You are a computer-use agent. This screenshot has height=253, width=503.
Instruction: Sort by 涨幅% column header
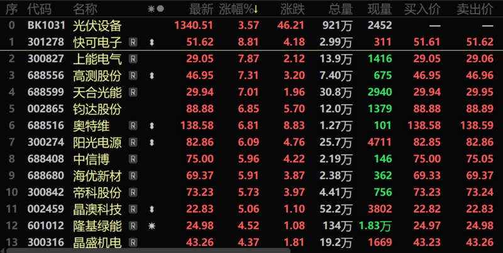[x=239, y=9]
